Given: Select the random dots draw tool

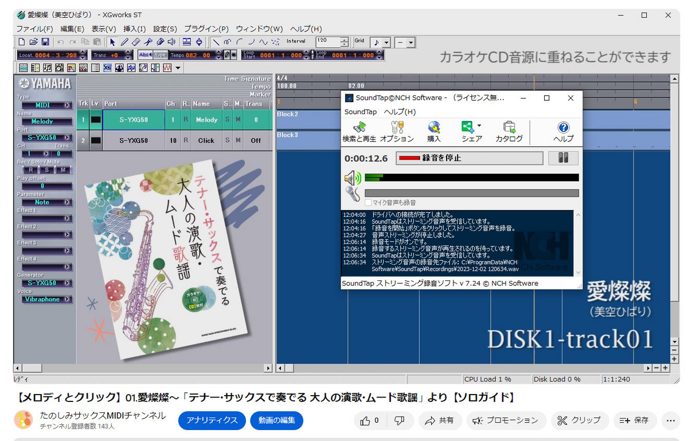Looking at the screenshot, I should (275, 41).
